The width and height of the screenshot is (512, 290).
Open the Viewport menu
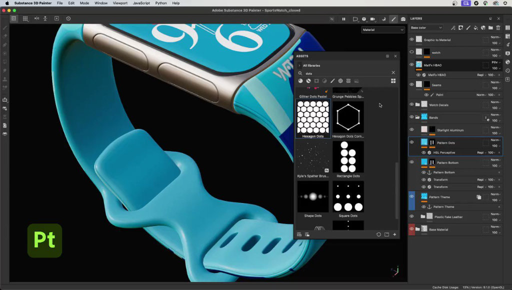coord(120,3)
